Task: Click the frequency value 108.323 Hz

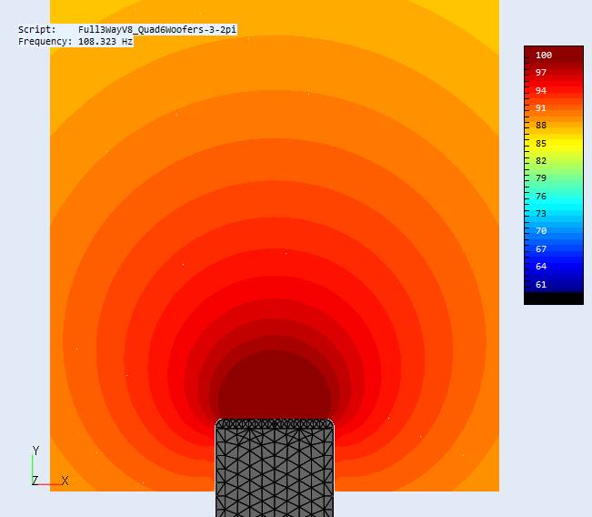Action: (105, 42)
